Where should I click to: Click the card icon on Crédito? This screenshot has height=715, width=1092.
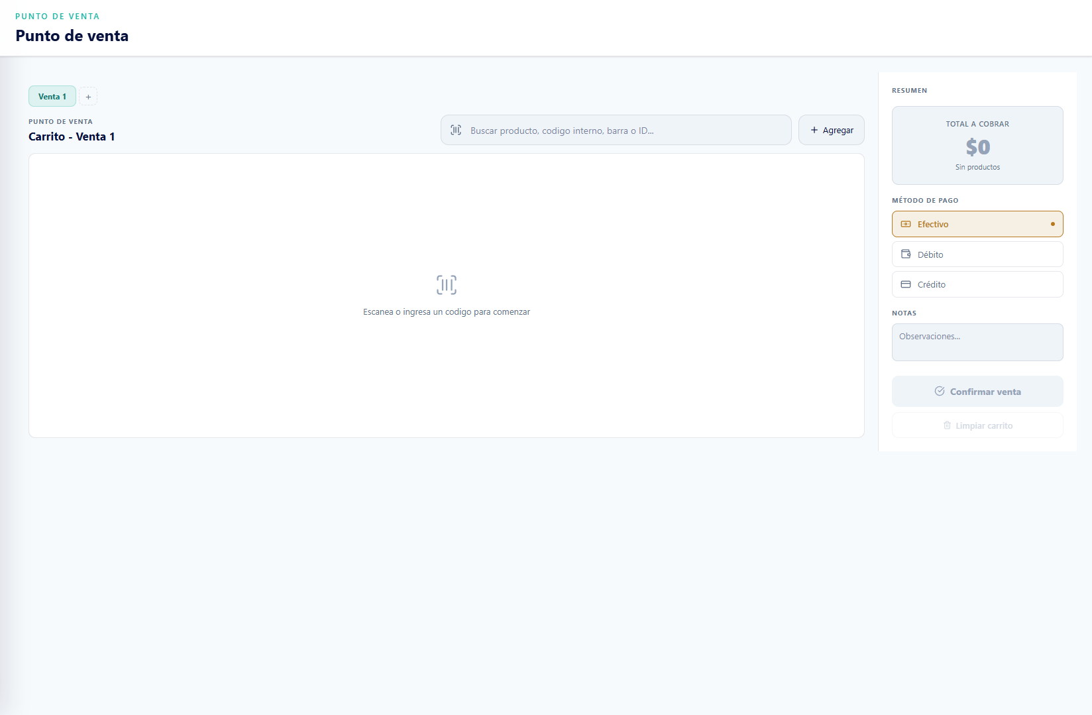906,285
